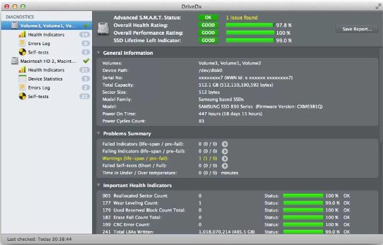The image size is (383, 245).
Task: Click the count badge for Device Statistics
Action: 85,79
